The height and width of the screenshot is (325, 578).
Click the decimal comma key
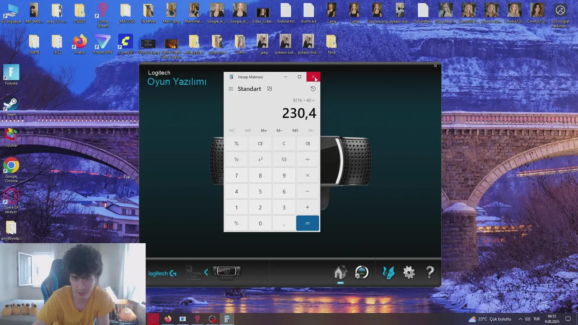(x=284, y=223)
